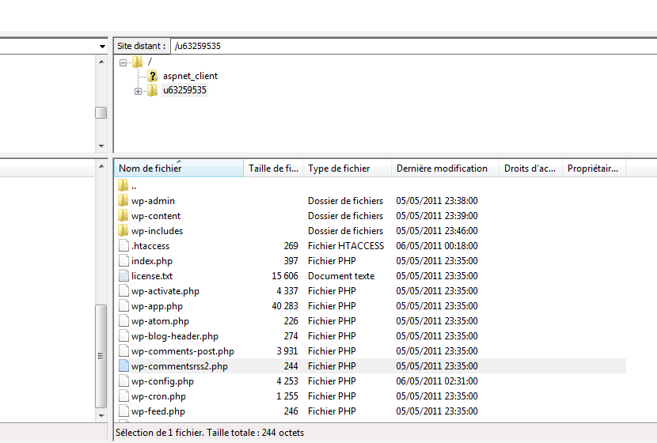Click the index.php file icon
Image resolution: width=657 pixels, height=443 pixels.
point(123,261)
